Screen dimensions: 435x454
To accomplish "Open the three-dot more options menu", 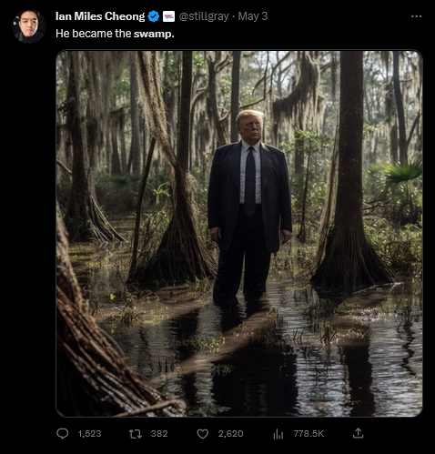I will click(416, 16).
